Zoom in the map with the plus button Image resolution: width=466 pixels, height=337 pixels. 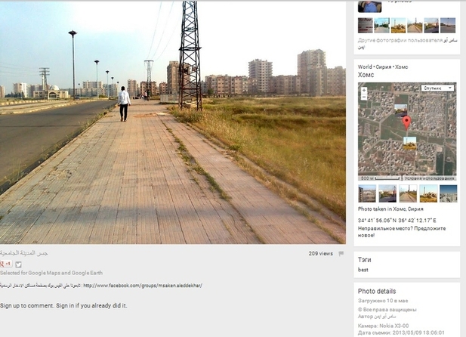coord(364,90)
